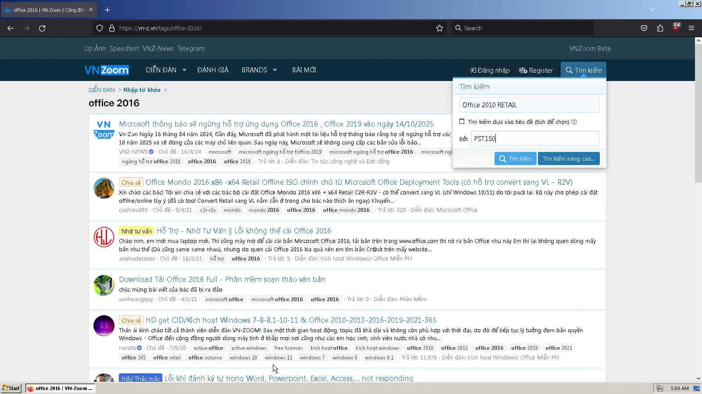
Task: Click the Firefox taskbar button
Action: [x=60, y=388]
